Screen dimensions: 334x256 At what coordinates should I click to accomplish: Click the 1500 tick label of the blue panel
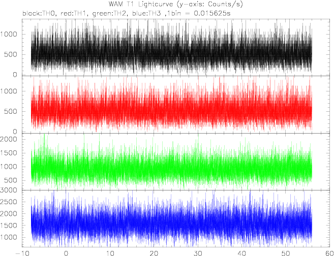tap(9, 226)
